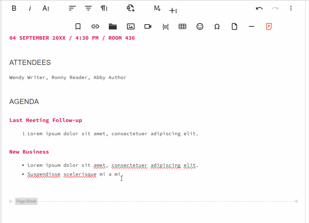Insert a hyperlink
This screenshot has height=223, width=309.
pyautogui.click(x=95, y=26)
